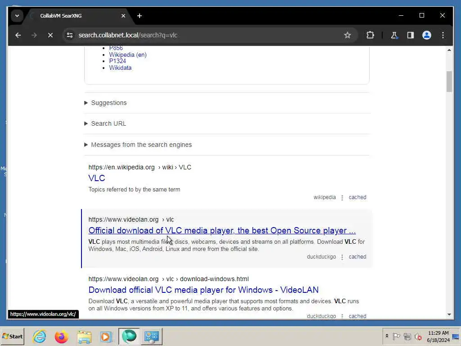The height and width of the screenshot is (346, 461).
Task: Click the vertical scrollbar thumb
Action: pos(449,82)
